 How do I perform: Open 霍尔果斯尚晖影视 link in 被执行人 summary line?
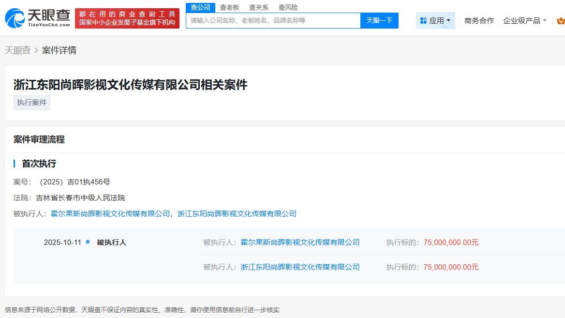click(x=110, y=214)
